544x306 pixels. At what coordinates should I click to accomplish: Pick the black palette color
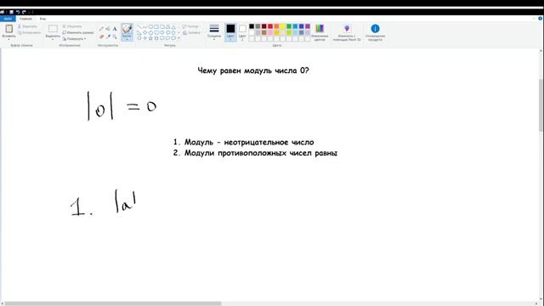(x=252, y=26)
